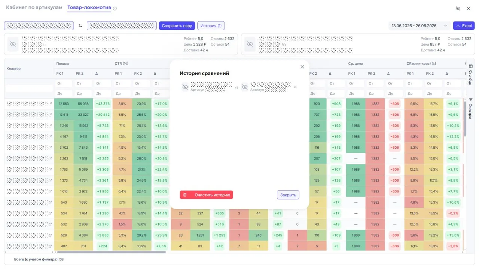
Task: Click the Сохранить пару button
Action: (177, 26)
